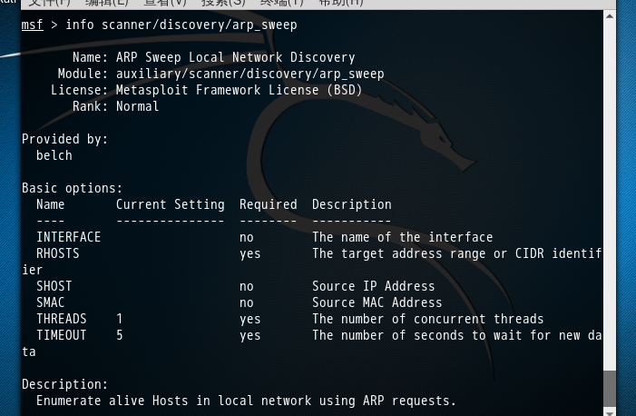636x416 pixels.
Task: Click the TIMEOUT current setting value 5
Action: (x=119, y=335)
